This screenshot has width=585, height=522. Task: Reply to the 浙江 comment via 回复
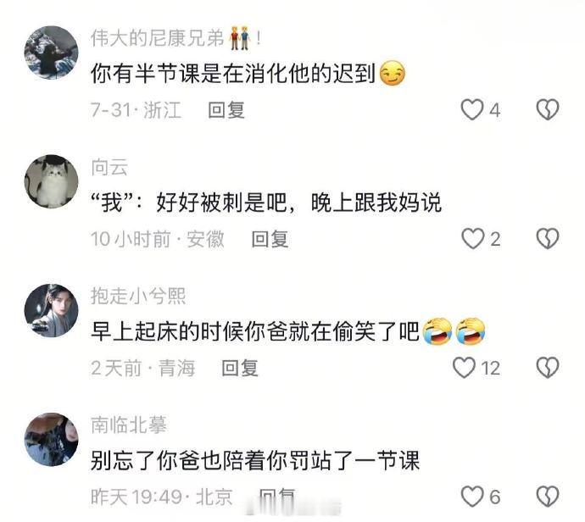(x=226, y=110)
